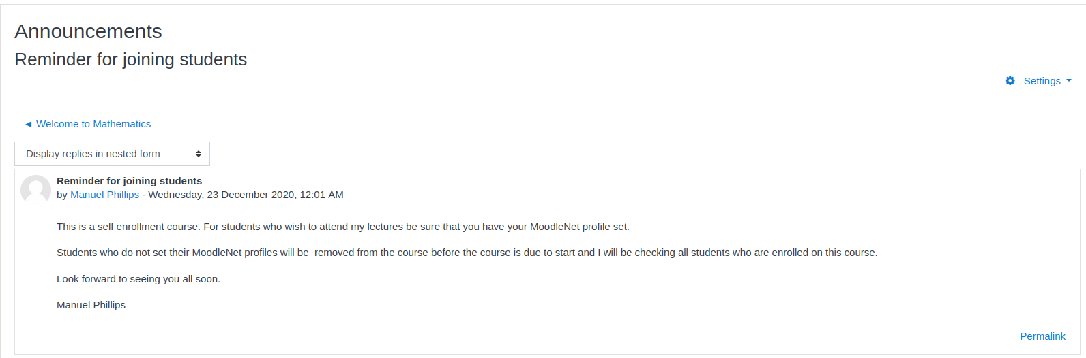
Task: Click the self enrollment course paragraph
Action: (343, 227)
